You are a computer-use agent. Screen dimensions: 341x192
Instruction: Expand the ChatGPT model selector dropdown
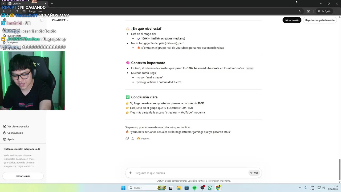pos(60,20)
